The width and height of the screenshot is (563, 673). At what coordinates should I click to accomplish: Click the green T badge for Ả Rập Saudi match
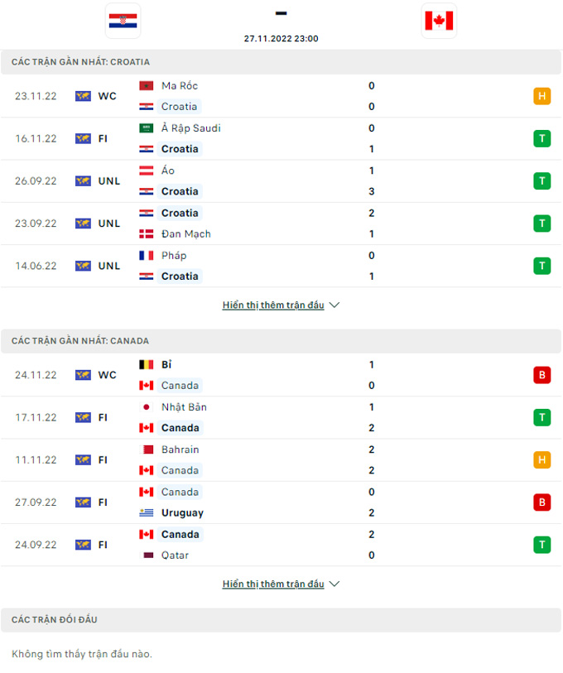(x=542, y=138)
